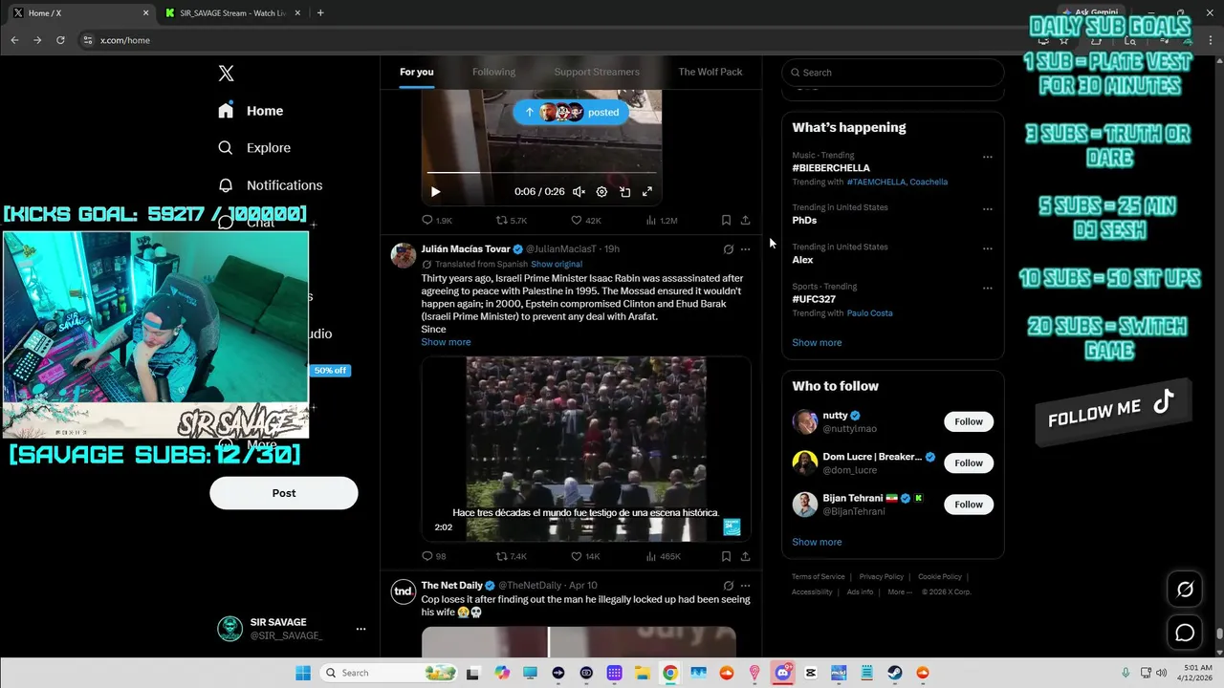Click the Search field on X
The image size is (1224, 688).
[x=893, y=73]
